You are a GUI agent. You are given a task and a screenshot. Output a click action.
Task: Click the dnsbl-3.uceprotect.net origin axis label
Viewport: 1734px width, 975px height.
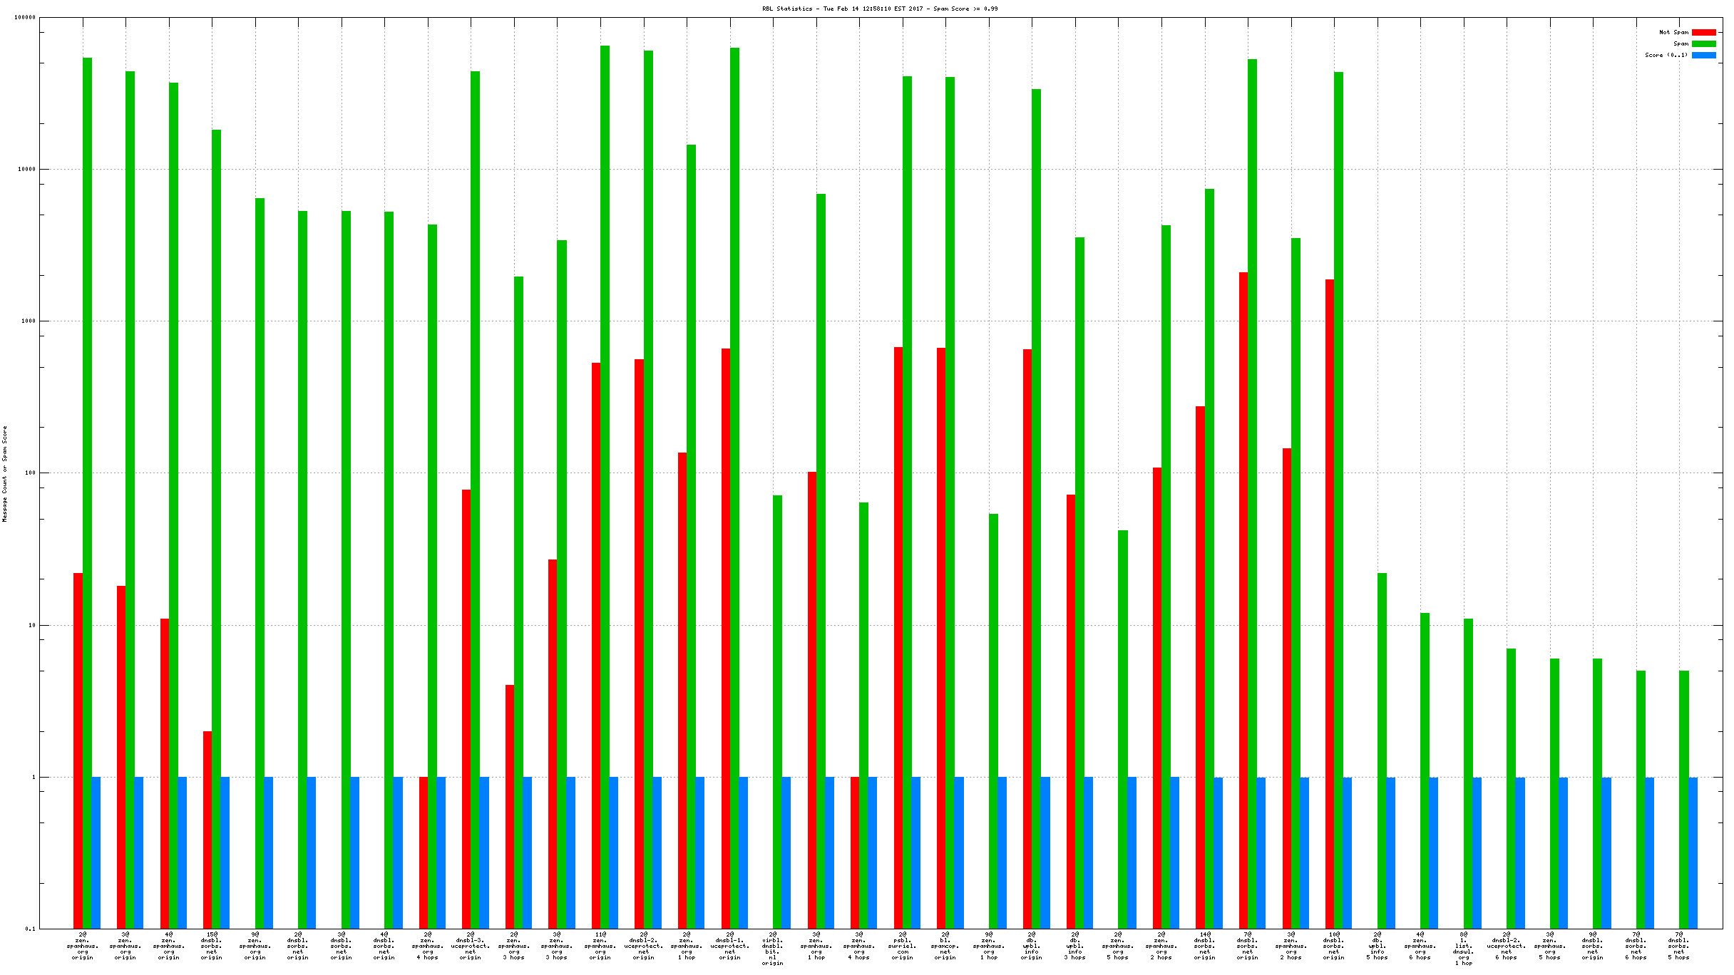(x=471, y=946)
